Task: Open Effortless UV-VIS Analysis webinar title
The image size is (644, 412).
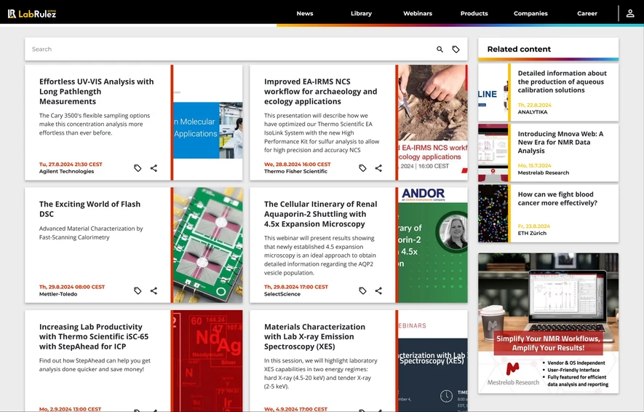Action: point(97,92)
